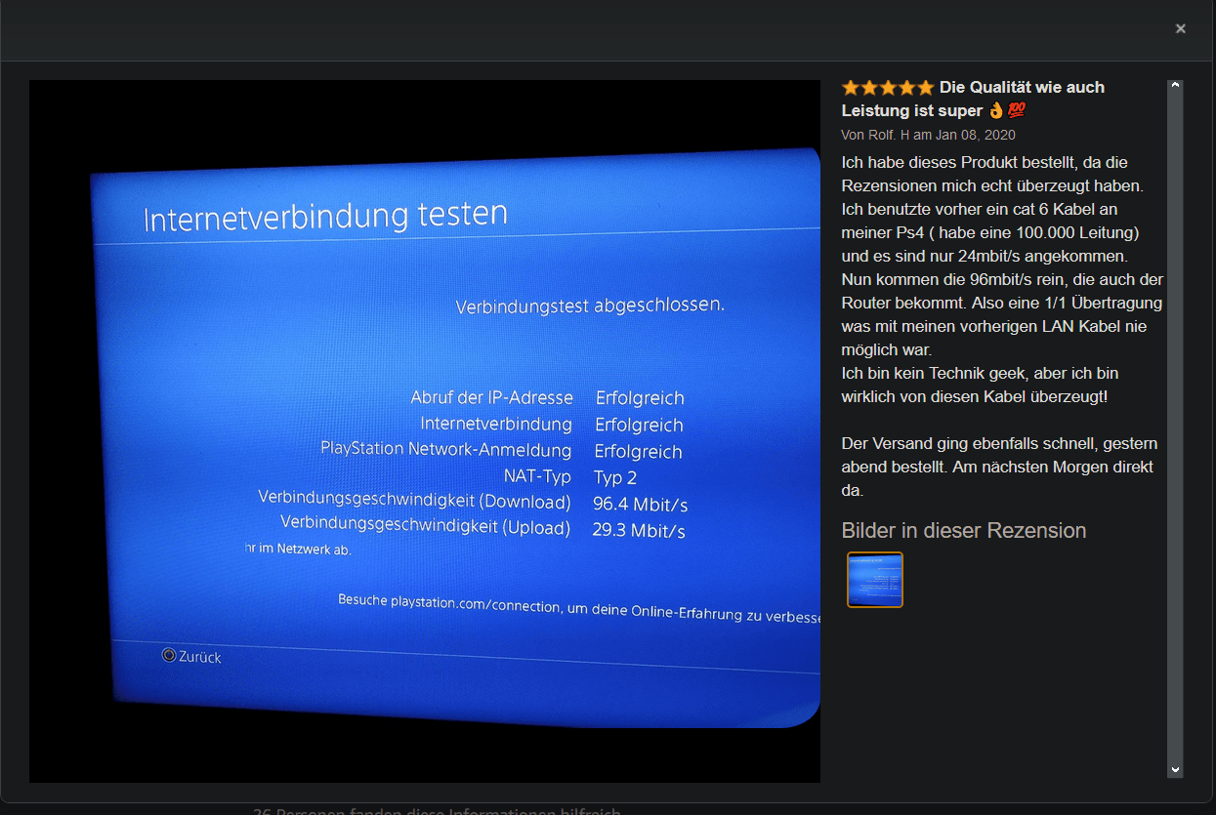Click the large PS4 connection test photo
The height and width of the screenshot is (815, 1216).
pyautogui.click(x=425, y=431)
